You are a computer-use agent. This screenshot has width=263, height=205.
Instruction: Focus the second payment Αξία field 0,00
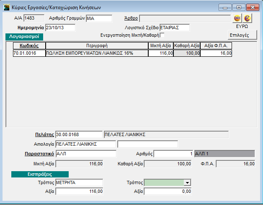[168, 192]
